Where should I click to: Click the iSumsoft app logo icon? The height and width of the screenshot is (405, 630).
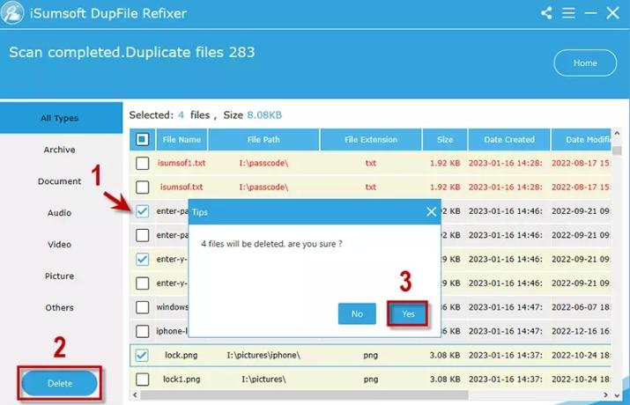pyautogui.click(x=12, y=12)
